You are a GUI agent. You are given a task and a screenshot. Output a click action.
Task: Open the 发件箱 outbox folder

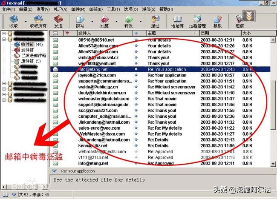[x=24, y=50]
